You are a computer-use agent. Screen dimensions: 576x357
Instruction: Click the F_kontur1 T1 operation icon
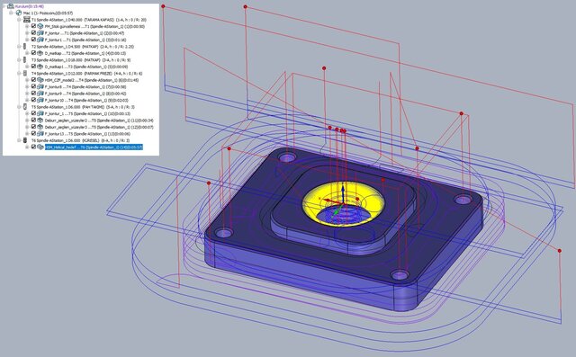tap(40, 40)
